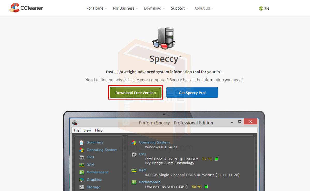Select Motherboard in the Speccy sidebar
Screen dimensions: 310x191
[97, 172]
